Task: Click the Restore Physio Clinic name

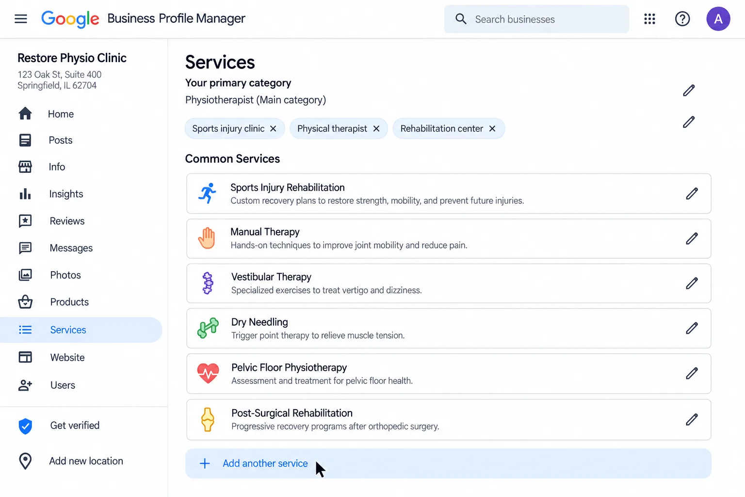Action: (x=72, y=58)
